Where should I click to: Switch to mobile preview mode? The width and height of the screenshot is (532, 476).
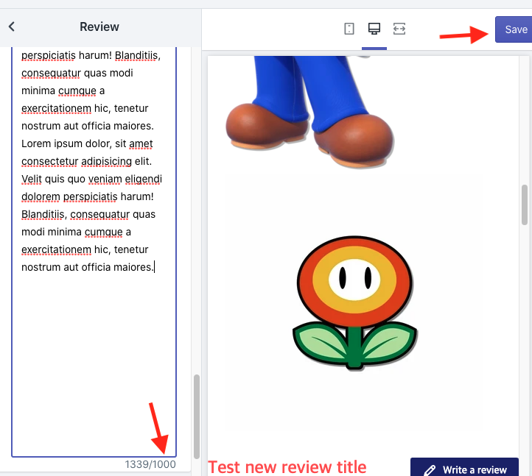point(349,29)
